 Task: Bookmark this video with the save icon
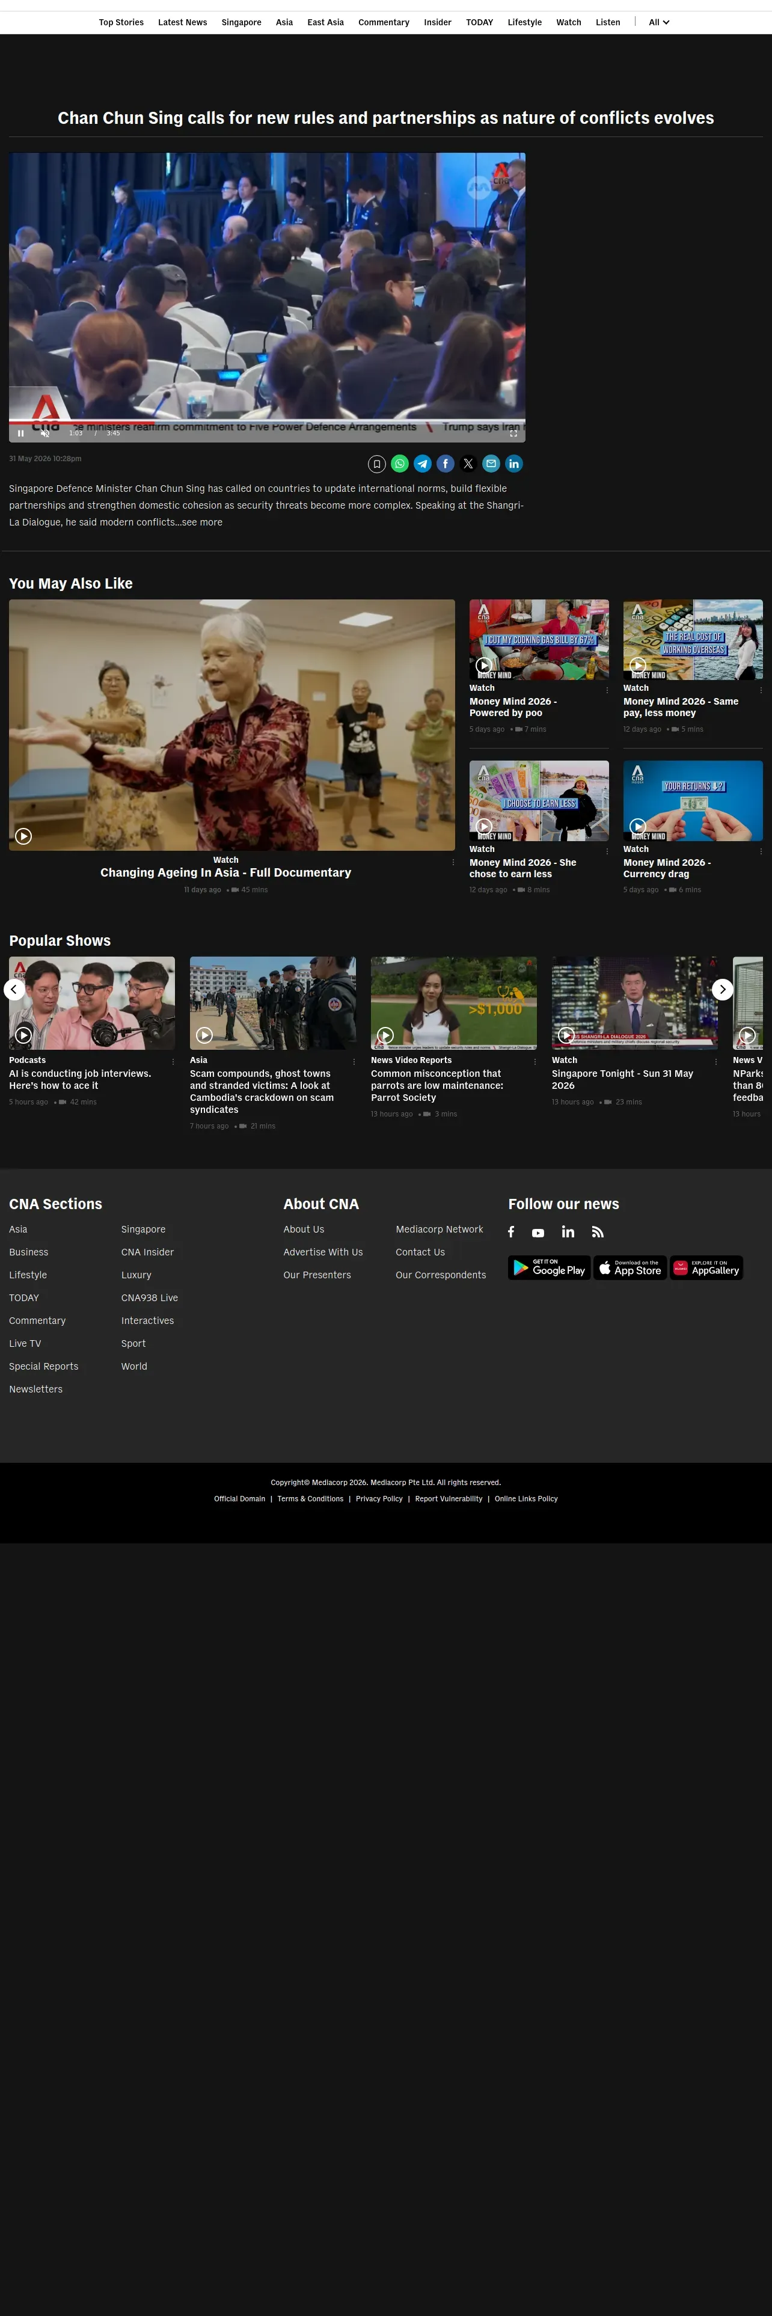click(x=376, y=464)
